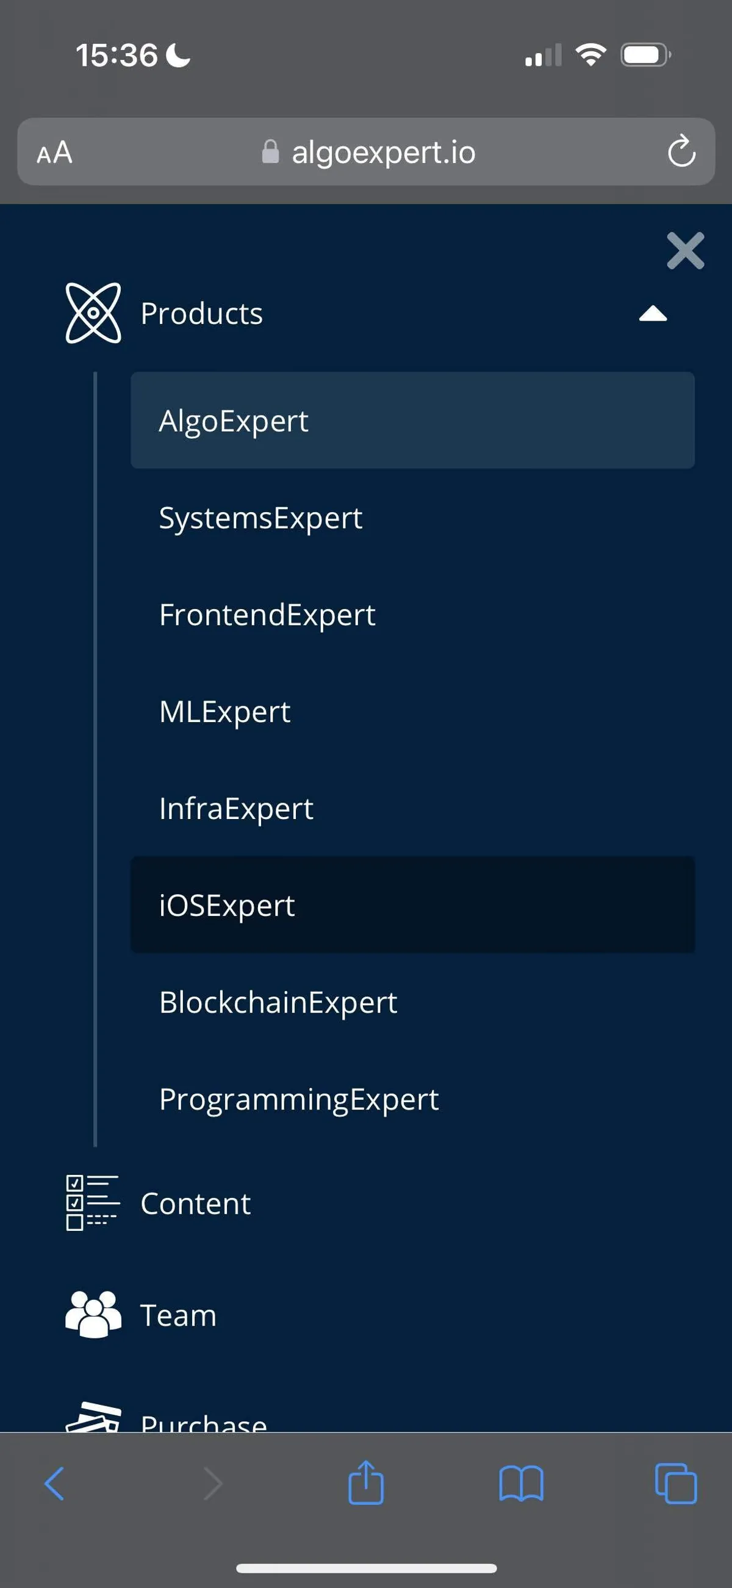This screenshot has height=1588, width=732.
Task: Tap the Team people icon
Action: (93, 1315)
